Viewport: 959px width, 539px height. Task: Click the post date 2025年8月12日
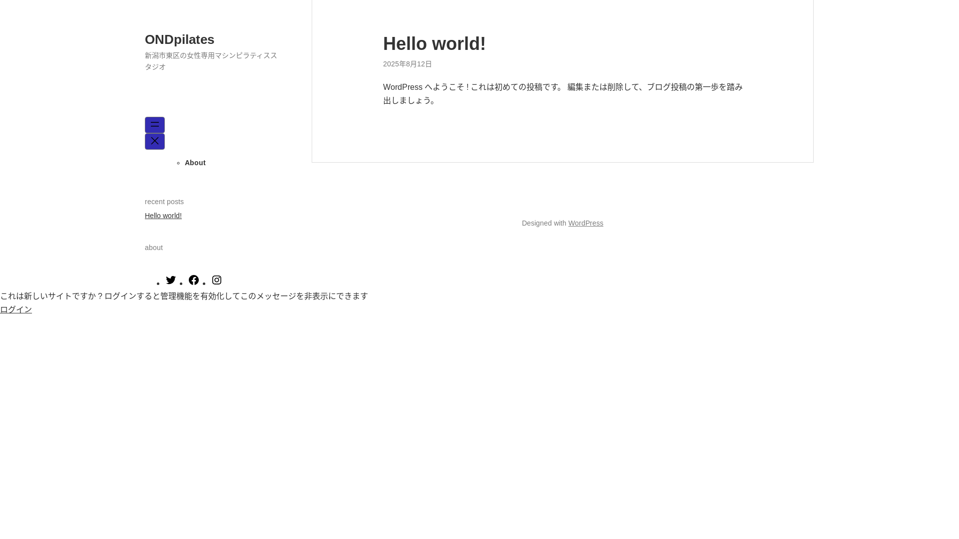[408, 64]
